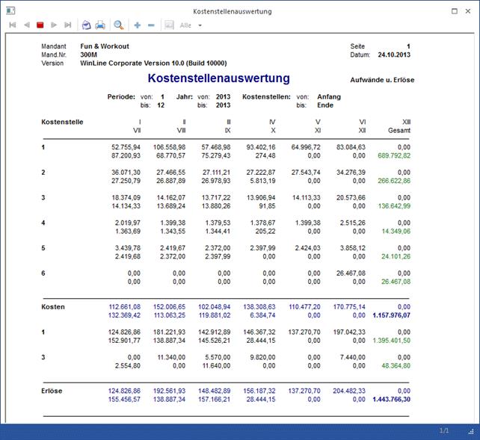480x440 pixels.
Task: Click the grayed image icon beside Alle
Action: click(169, 25)
